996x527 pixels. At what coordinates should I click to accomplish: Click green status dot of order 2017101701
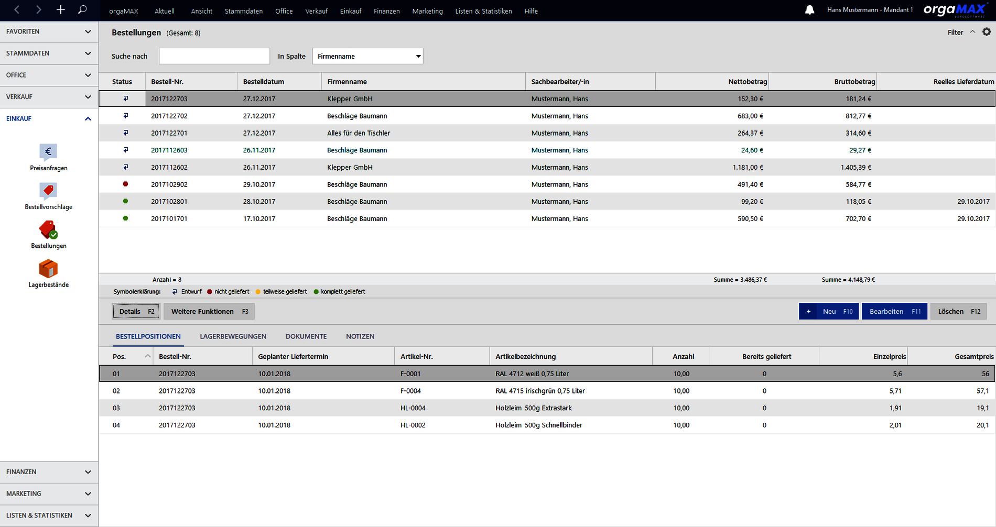(125, 218)
